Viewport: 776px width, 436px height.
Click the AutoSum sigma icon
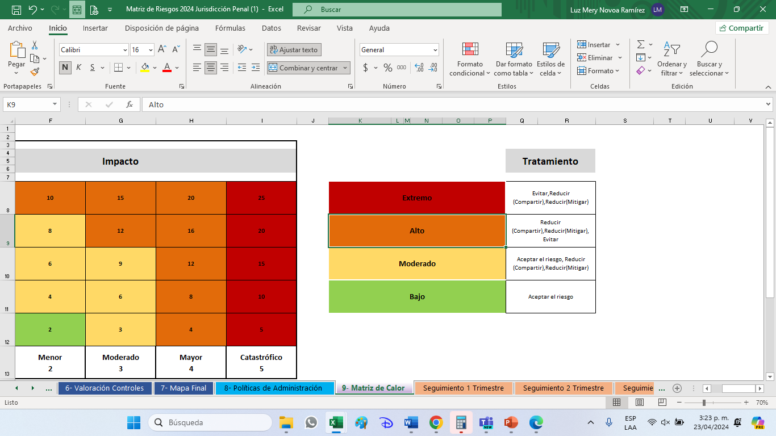641,44
